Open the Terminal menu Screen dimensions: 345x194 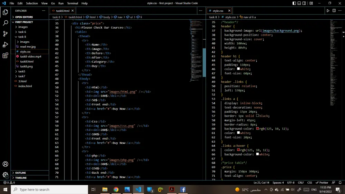72,3
